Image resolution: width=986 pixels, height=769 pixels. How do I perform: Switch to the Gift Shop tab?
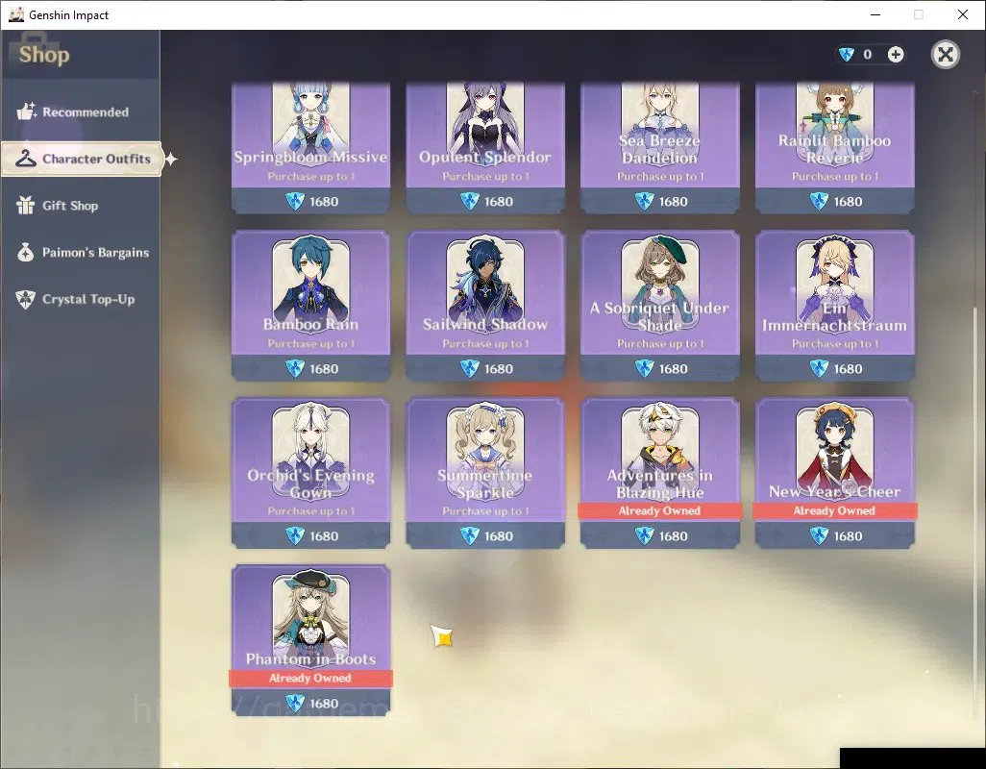coord(81,206)
